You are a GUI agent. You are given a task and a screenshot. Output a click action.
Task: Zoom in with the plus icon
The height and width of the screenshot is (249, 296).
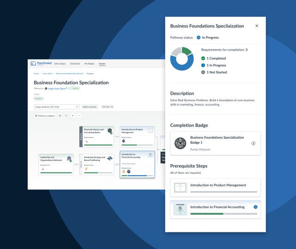point(72,115)
